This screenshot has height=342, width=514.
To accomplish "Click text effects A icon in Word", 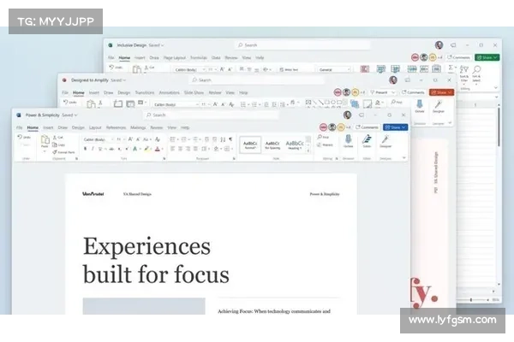I will [x=134, y=149].
